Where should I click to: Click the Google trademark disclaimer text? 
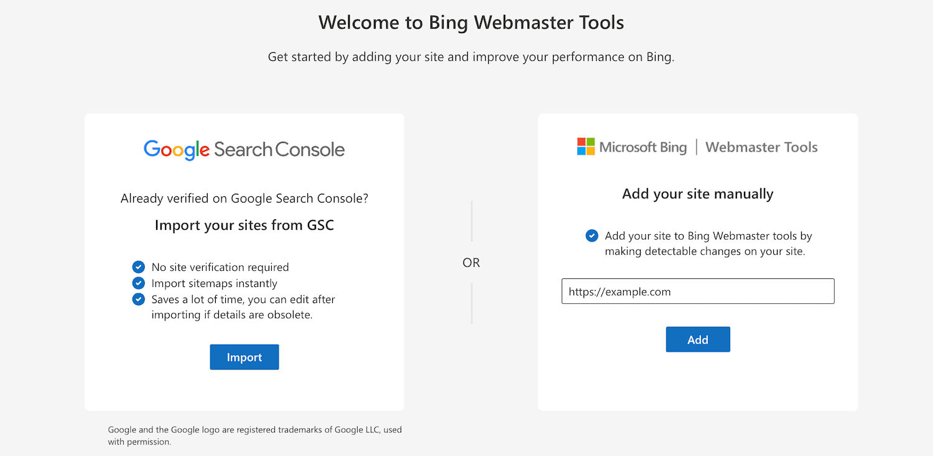click(255, 435)
